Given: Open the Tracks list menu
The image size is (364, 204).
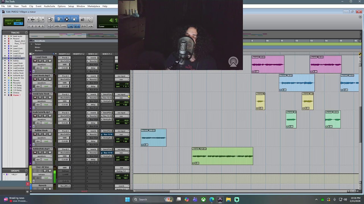Looking at the screenshot, I should (x=26, y=33).
